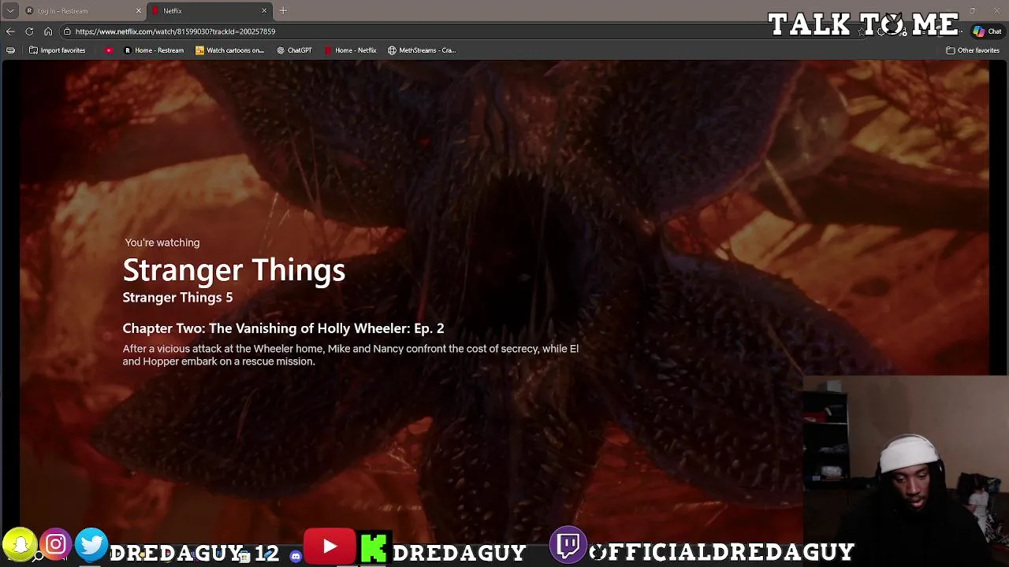Image resolution: width=1009 pixels, height=567 pixels.
Task: Select the You're watching label
Action: point(162,243)
